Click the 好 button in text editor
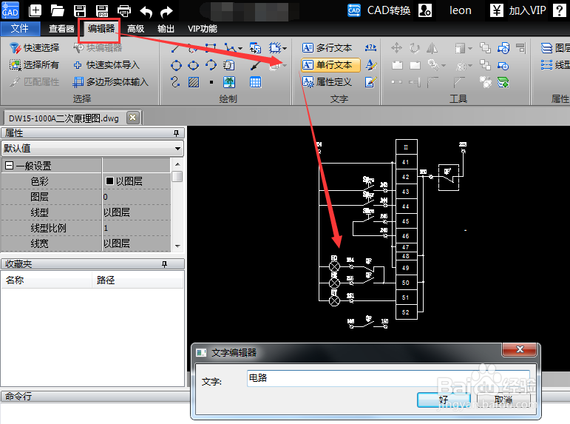570x424 pixels. click(444, 400)
